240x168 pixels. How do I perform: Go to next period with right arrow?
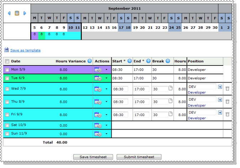(25, 13)
